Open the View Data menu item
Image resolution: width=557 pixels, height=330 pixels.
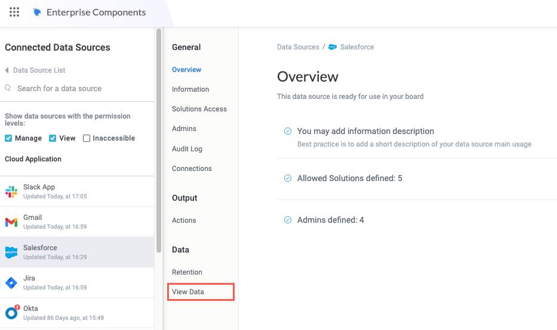(x=188, y=292)
